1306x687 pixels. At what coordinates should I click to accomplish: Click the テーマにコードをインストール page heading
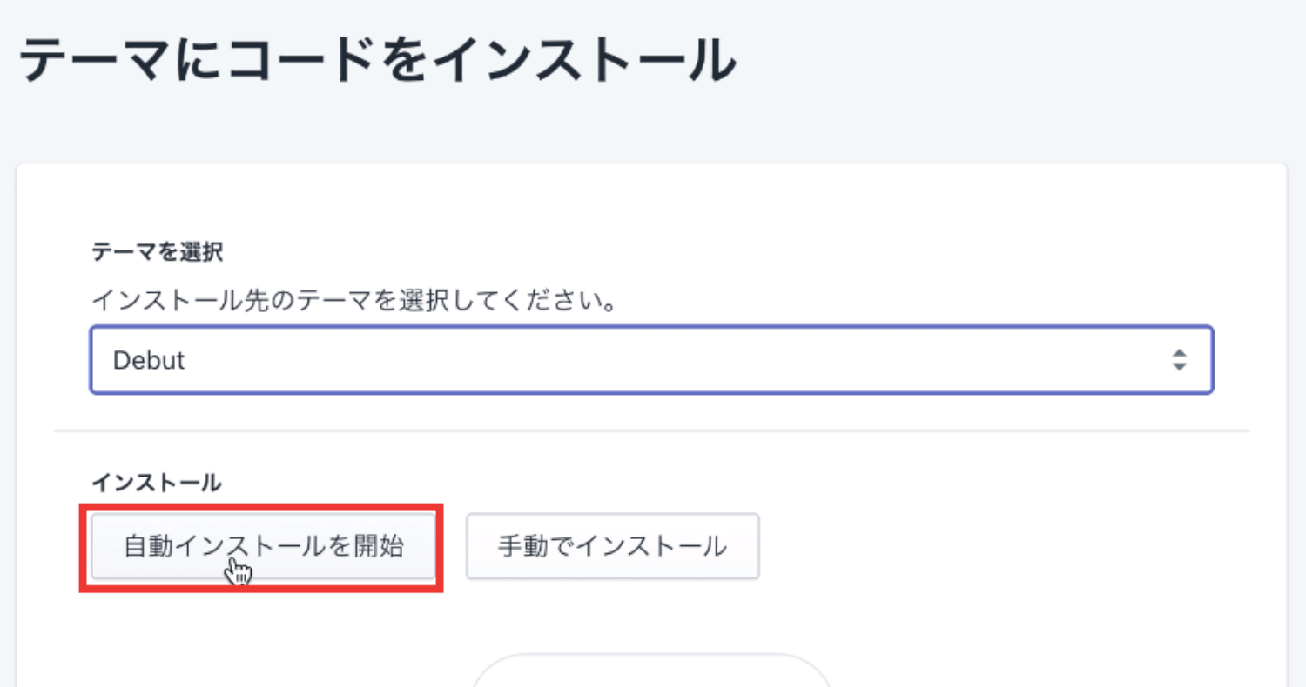coord(376,60)
